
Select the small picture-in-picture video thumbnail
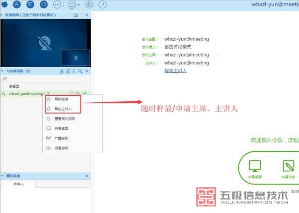coord(76,57)
